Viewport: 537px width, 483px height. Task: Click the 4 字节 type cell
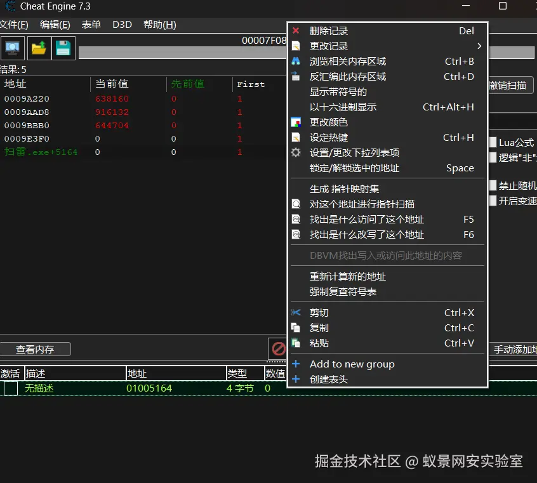[240, 388]
